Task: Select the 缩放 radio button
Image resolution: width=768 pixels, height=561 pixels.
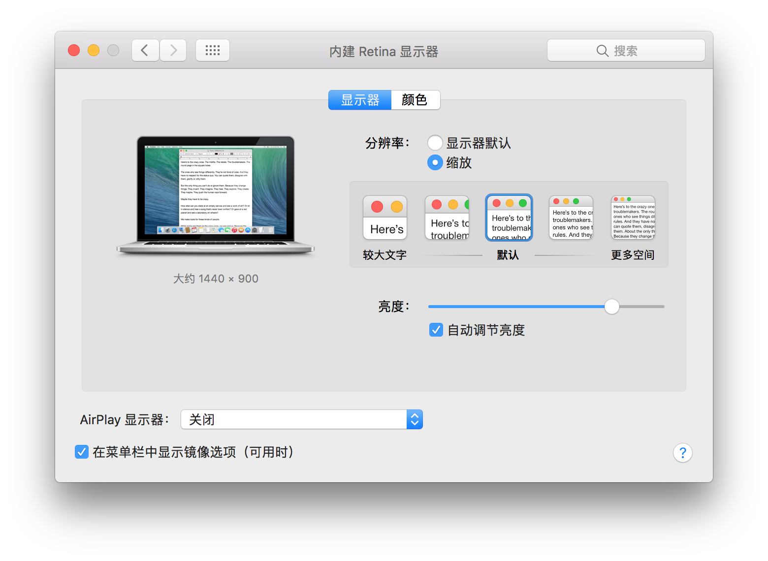Action: click(435, 162)
